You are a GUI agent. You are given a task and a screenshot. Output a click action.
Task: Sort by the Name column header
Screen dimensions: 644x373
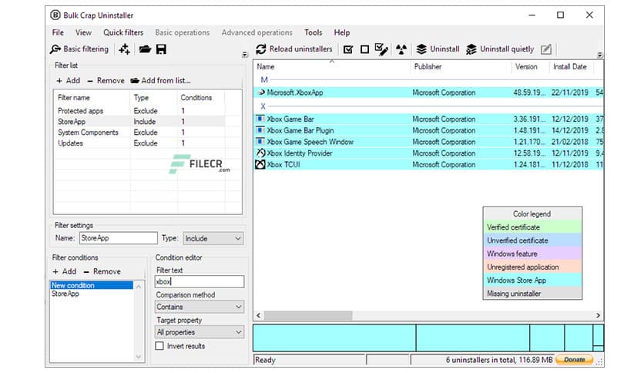pos(332,66)
